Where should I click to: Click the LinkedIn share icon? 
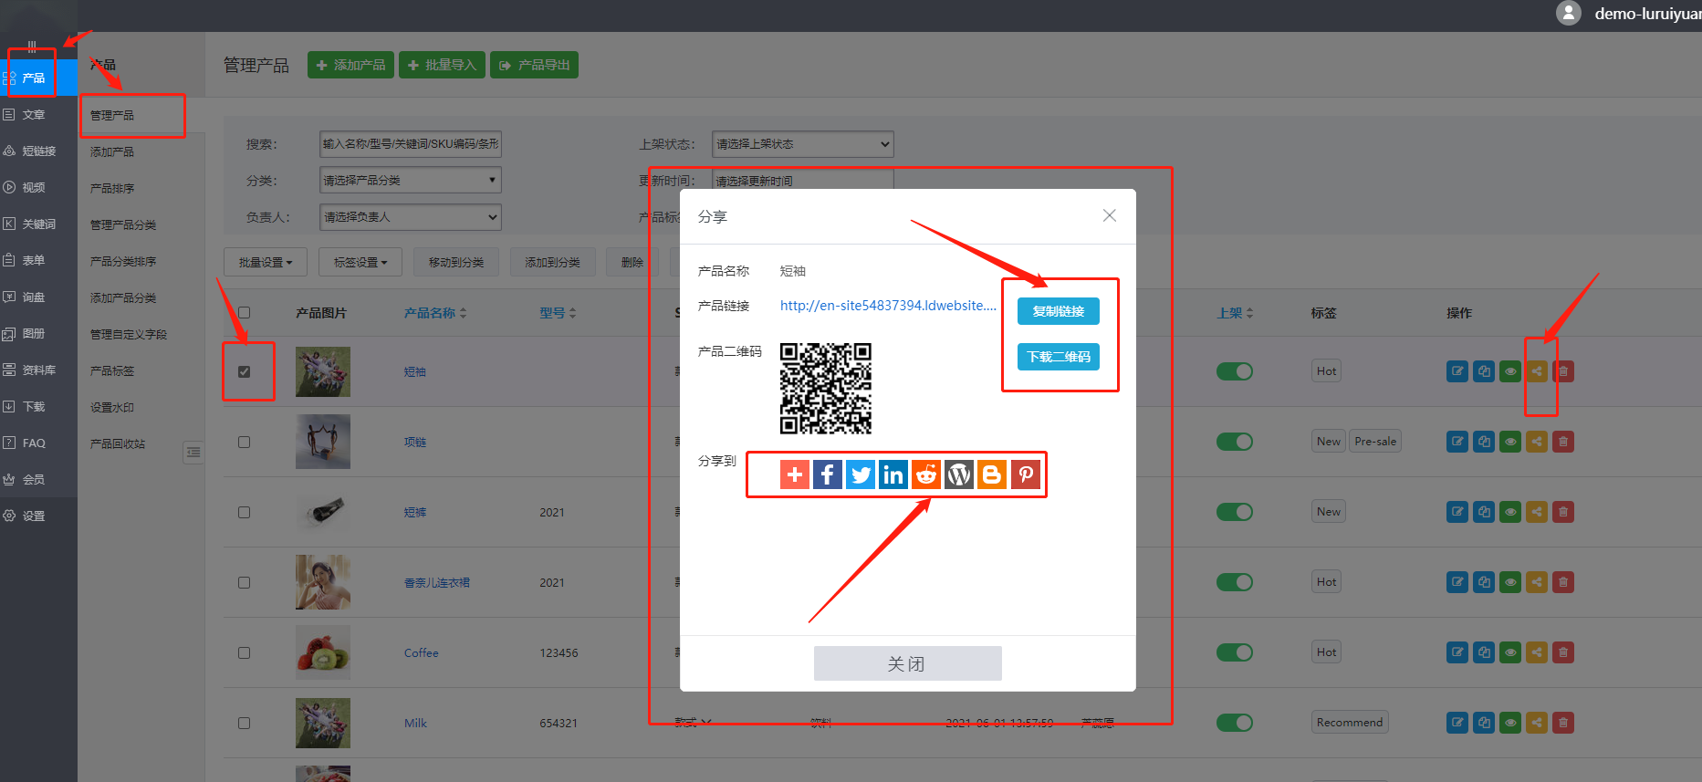(893, 474)
